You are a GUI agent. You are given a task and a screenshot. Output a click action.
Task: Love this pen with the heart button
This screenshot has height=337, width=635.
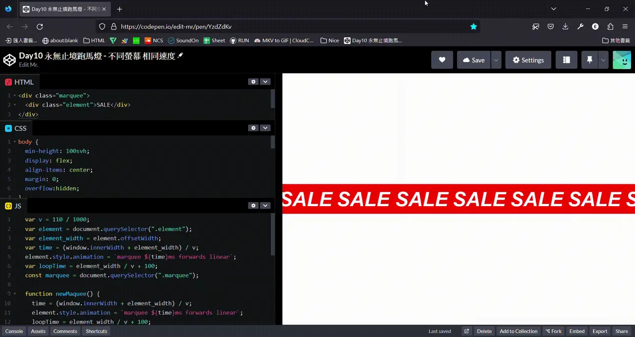[442, 60]
